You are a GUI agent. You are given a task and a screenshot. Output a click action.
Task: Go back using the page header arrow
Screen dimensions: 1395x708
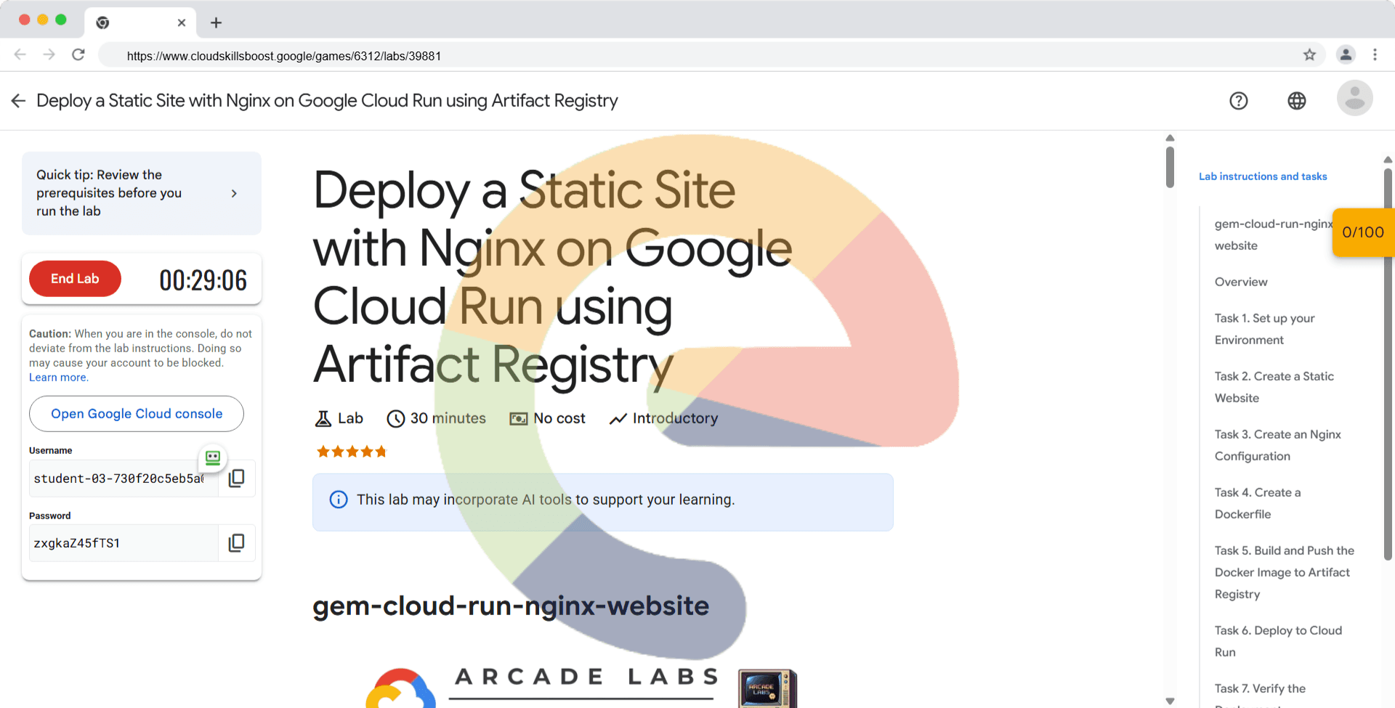pyautogui.click(x=19, y=101)
